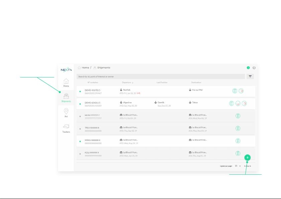This screenshot has width=281, height=199.
Task: Open the filter options icon beside search
Action: pos(250,76)
